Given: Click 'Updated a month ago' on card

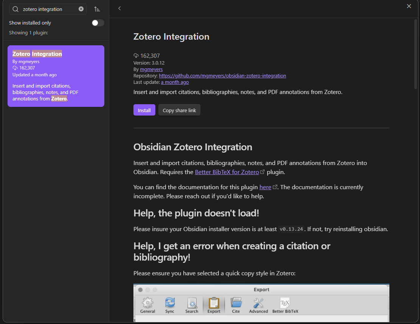Looking at the screenshot, I should (x=34, y=75).
